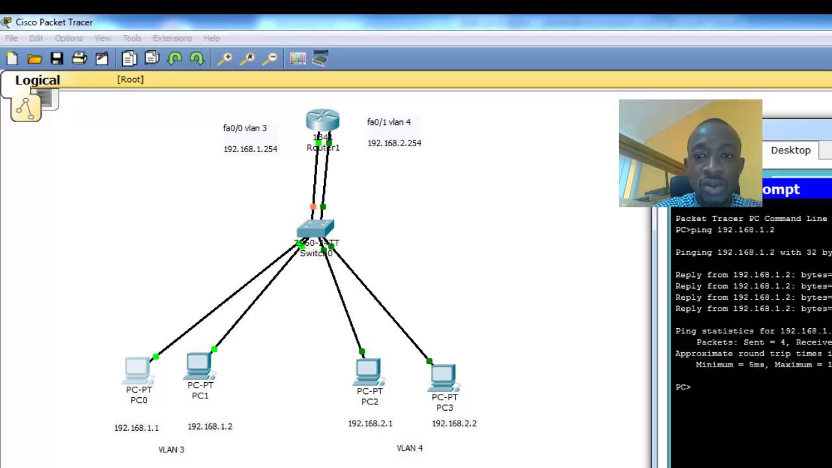The width and height of the screenshot is (832, 468).
Task: Open the drawing palette icon
Action: tap(298, 58)
